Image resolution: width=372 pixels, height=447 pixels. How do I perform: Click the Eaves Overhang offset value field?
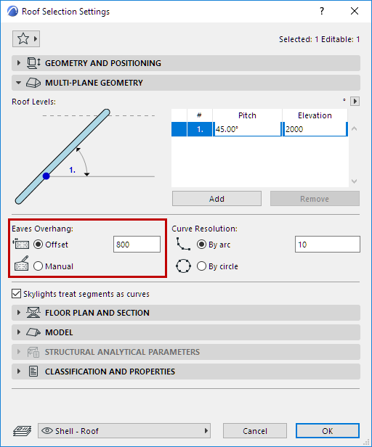click(137, 245)
